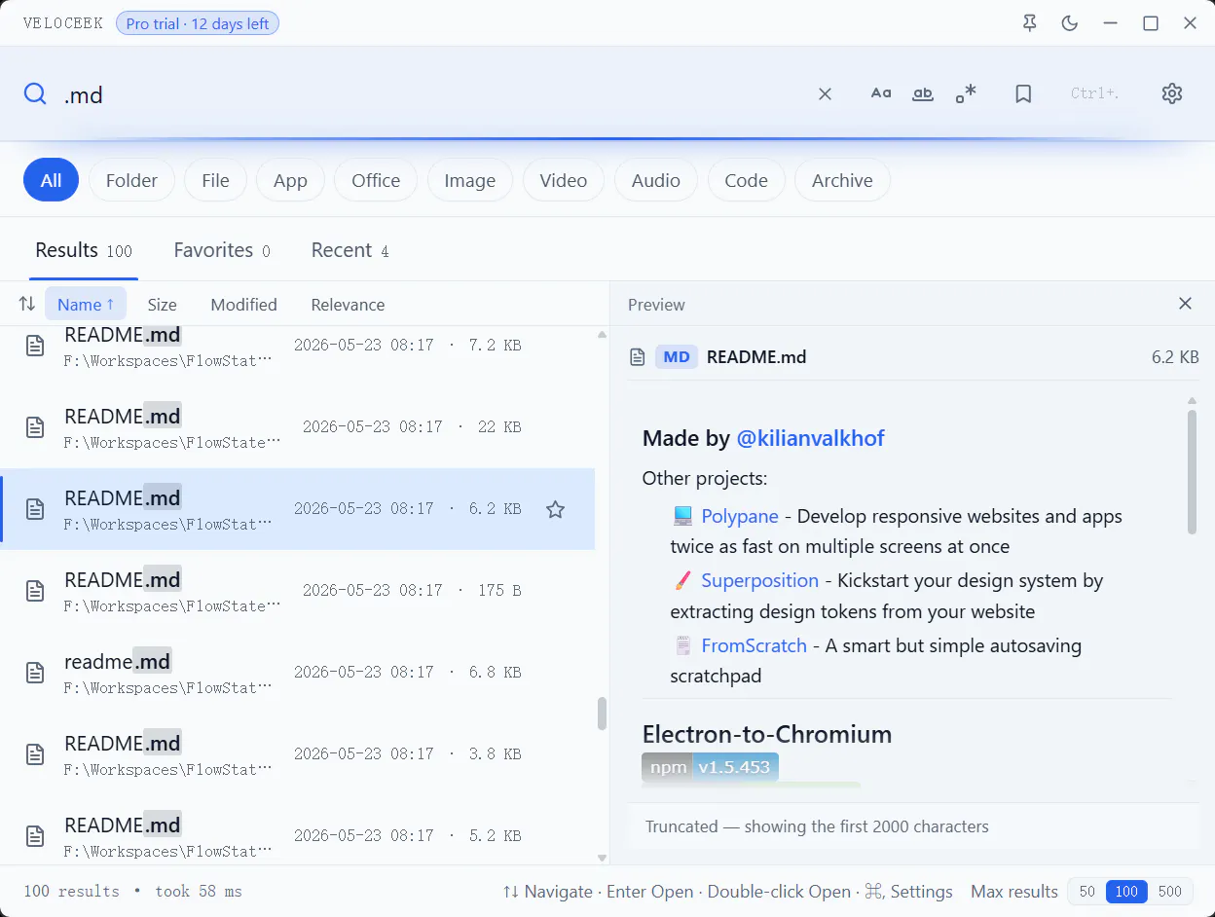Select the lowercase readme.md result

(298, 673)
